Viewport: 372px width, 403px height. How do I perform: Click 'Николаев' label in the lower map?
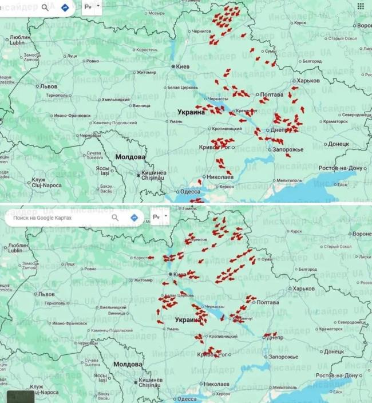click(216, 384)
